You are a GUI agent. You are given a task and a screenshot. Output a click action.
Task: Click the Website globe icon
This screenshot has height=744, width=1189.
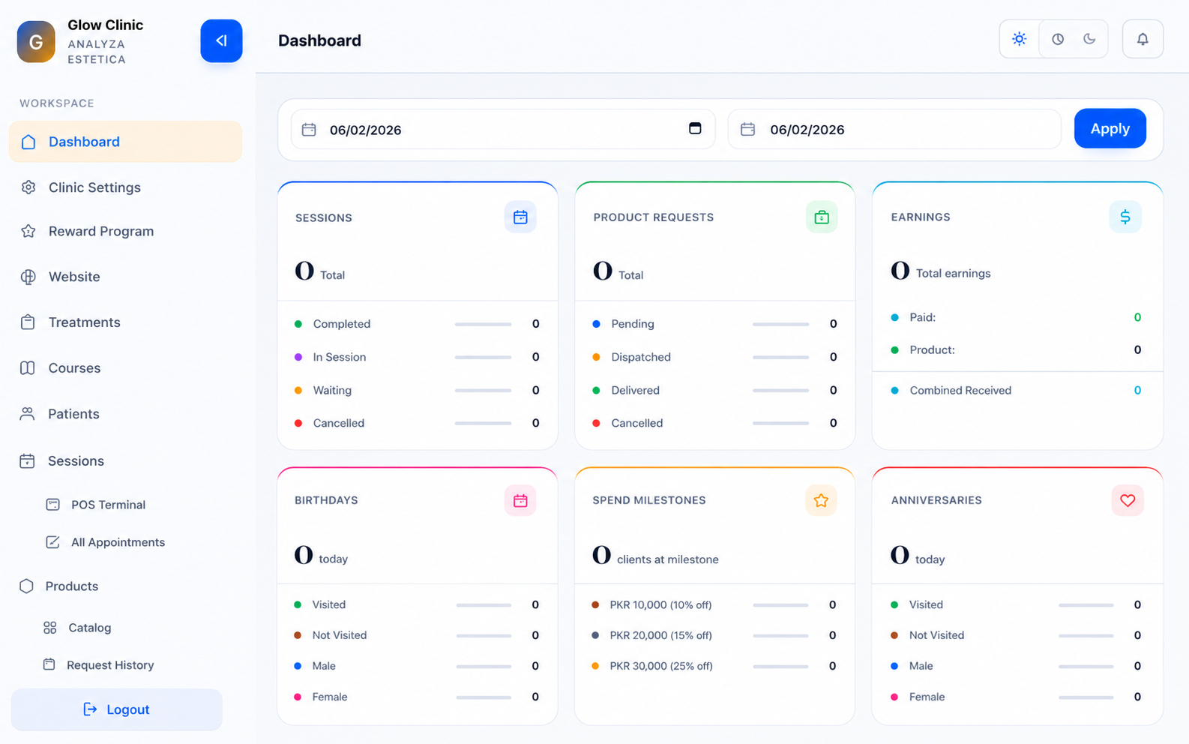click(x=28, y=277)
